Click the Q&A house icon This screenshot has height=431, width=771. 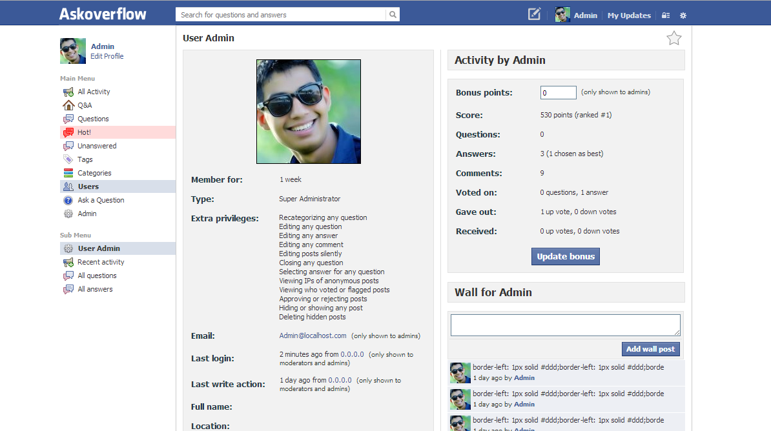68,105
